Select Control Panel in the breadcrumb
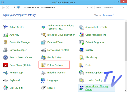The image size is (127, 92). (28, 7)
